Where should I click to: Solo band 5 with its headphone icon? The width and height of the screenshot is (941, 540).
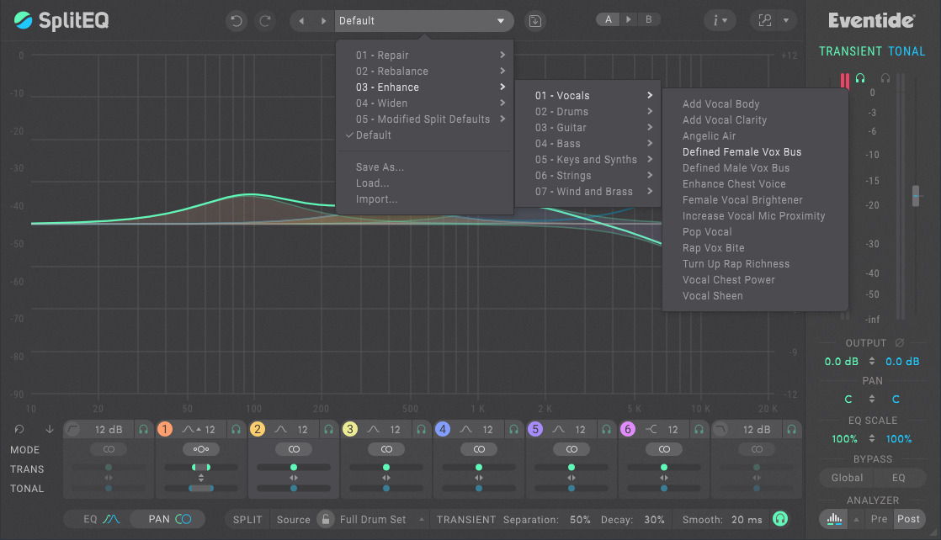(606, 430)
